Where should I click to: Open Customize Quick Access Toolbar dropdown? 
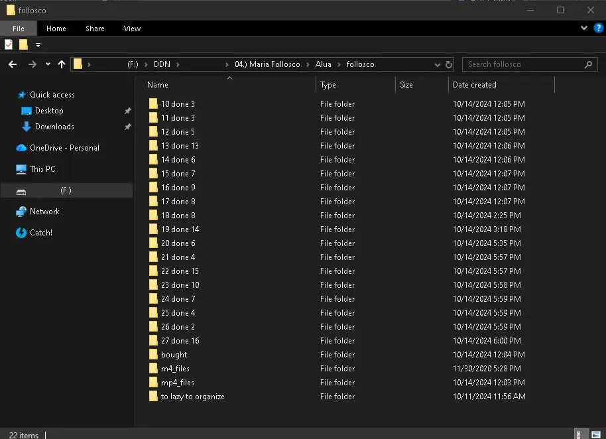click(x=38, y=45)
